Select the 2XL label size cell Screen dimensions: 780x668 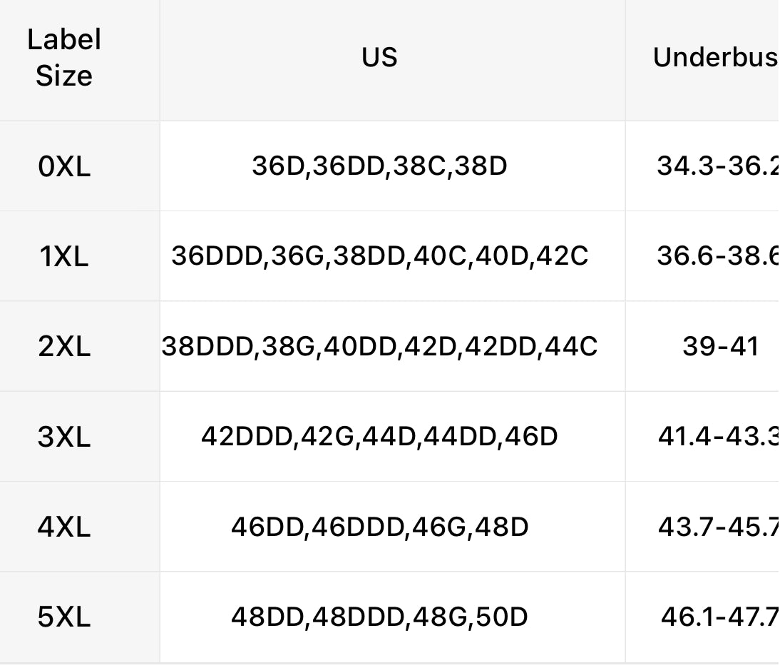click(64, 346)
